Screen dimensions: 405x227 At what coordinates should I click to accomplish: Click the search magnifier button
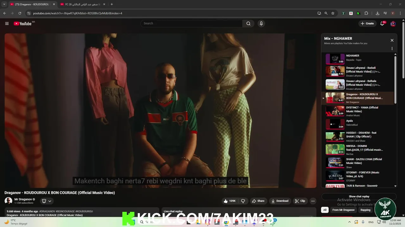click(248, 23)
